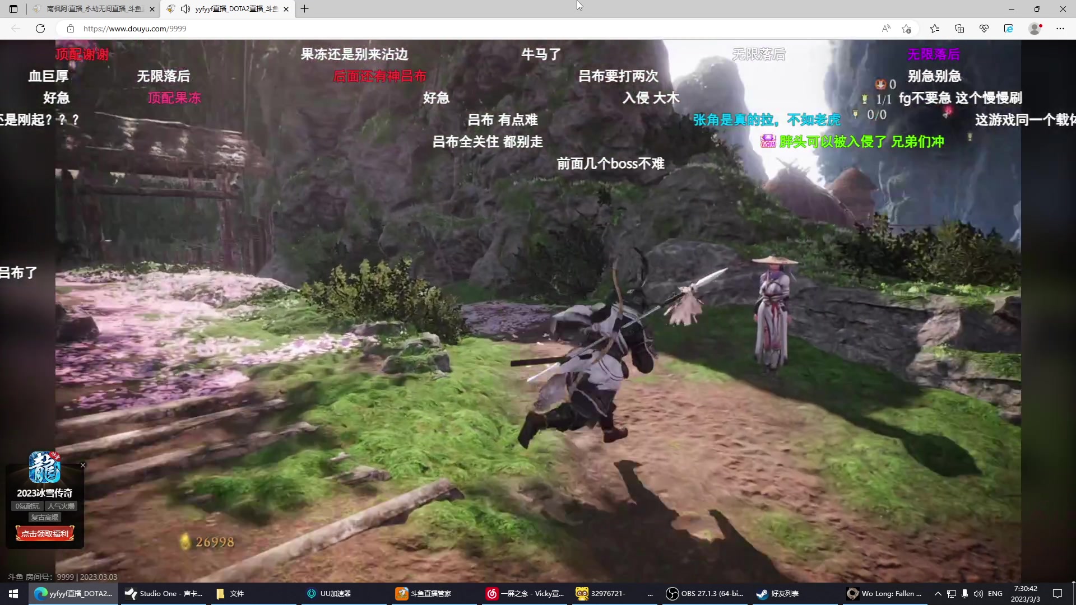Screen dimensions: 1076x605
Task: Open 一屏之念 NetEase music taskbar item
Action: click(525, 594)
